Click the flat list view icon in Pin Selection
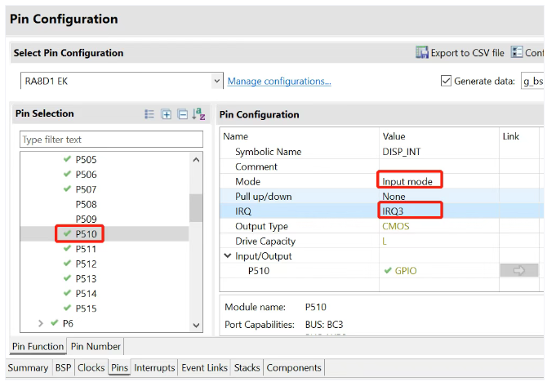Screen dimensions: 547x386 coord(149,114)
